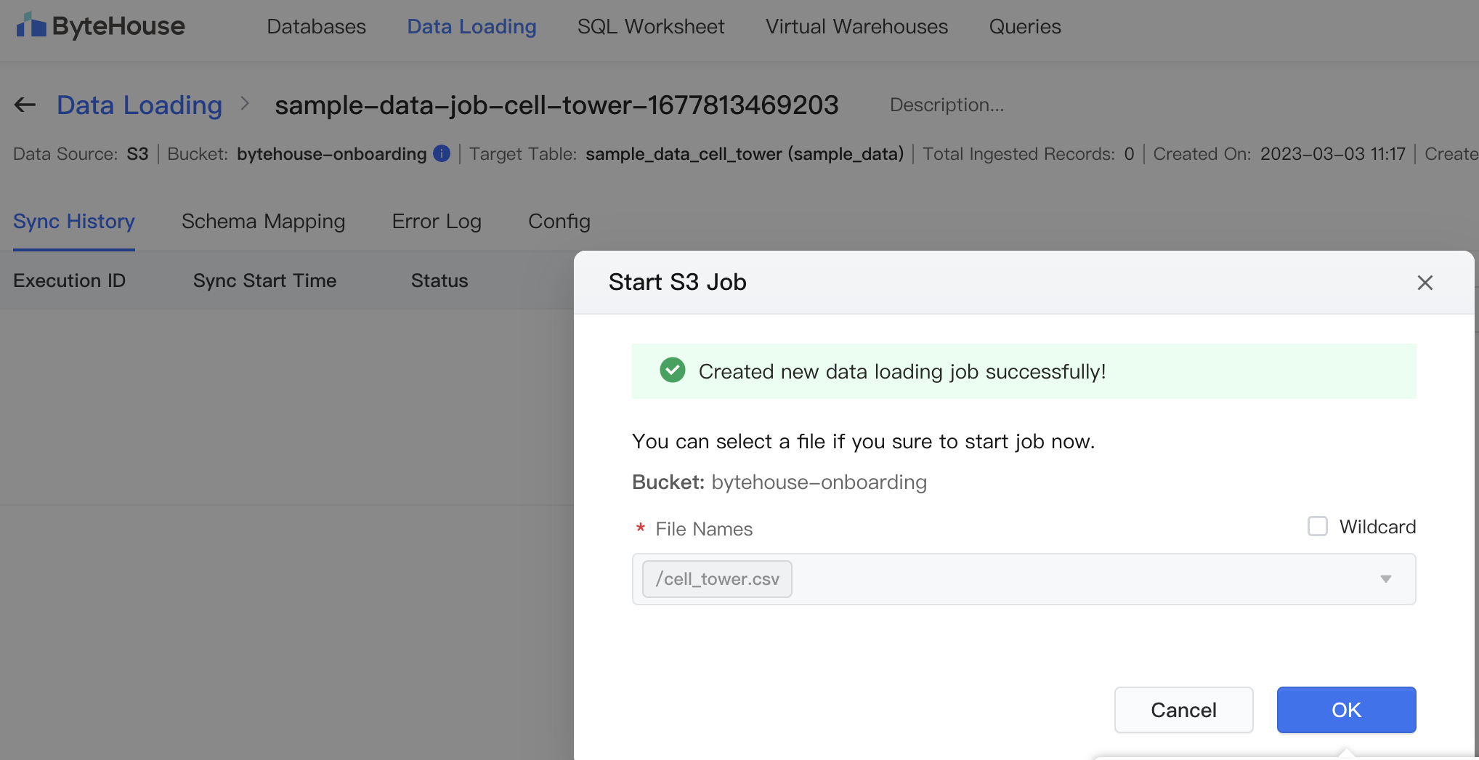Click the green success checkmark icon
Viewport: 1479px width, 760px height.
[673, 371]
